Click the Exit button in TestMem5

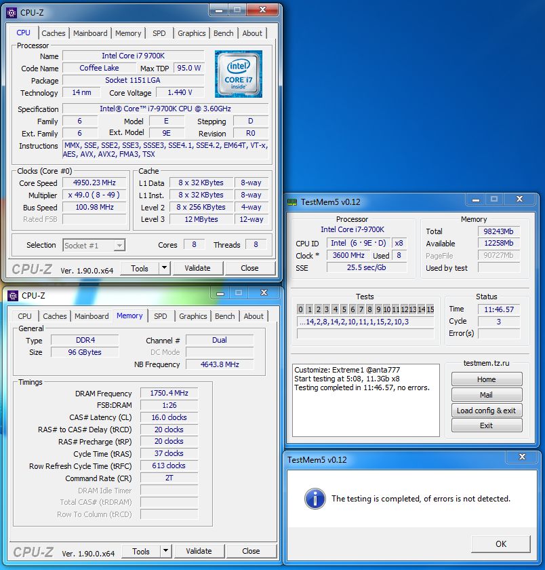pyautogui.click(x=487, y=425)
